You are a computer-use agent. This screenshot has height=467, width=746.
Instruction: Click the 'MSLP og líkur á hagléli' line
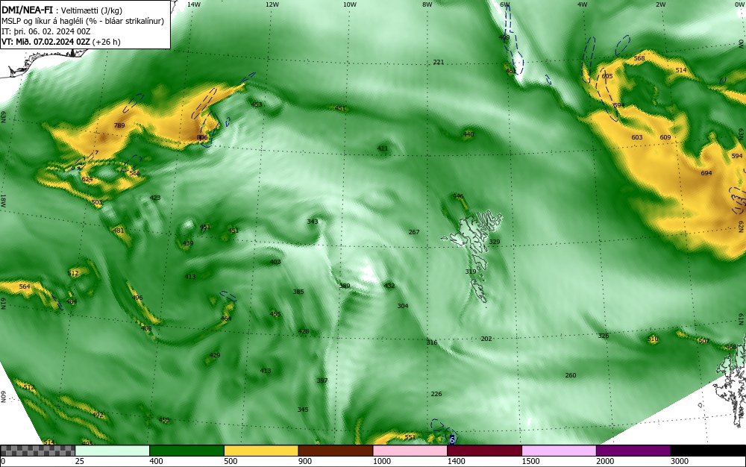(43, 21)
